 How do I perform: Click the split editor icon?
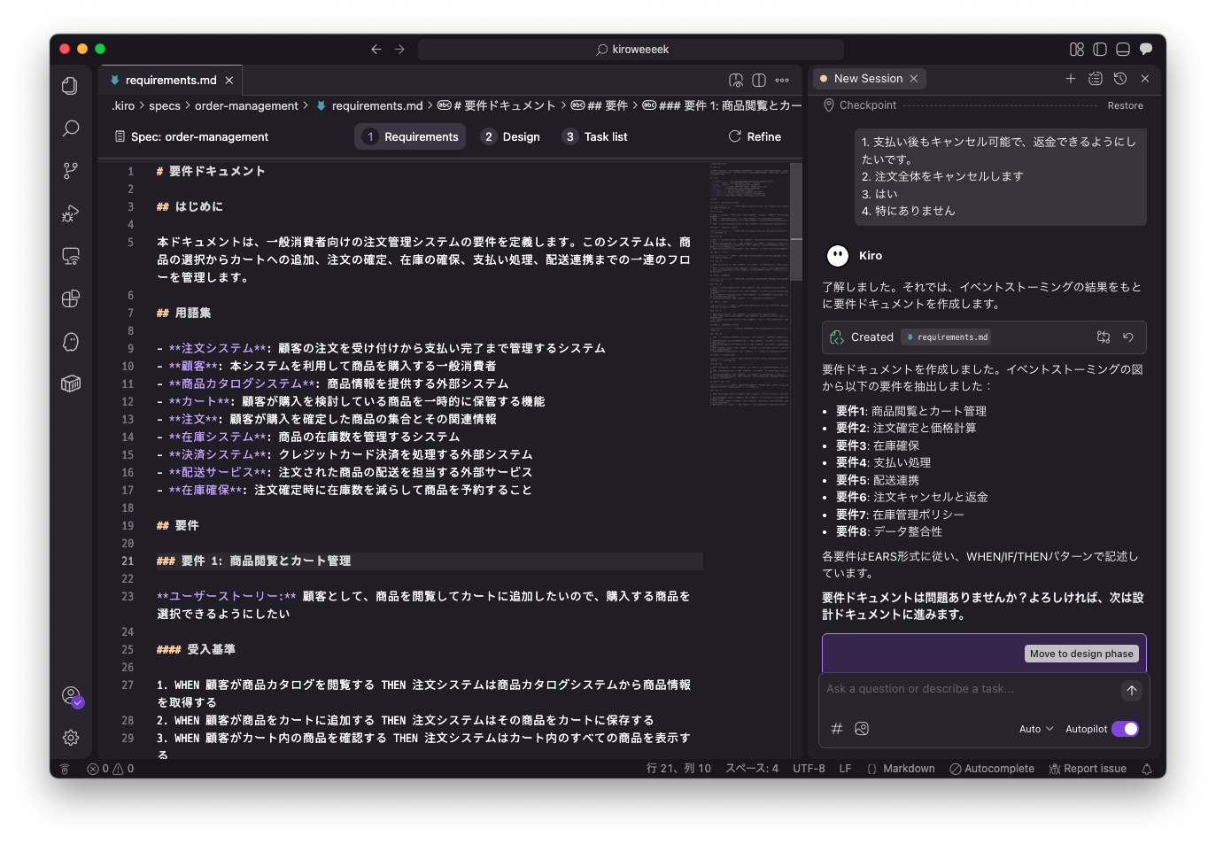click(759, 81)
